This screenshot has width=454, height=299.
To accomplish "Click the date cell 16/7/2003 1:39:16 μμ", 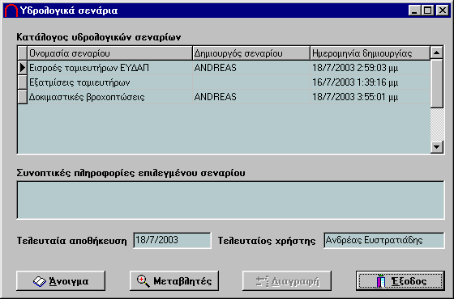I will pos(370,82).
